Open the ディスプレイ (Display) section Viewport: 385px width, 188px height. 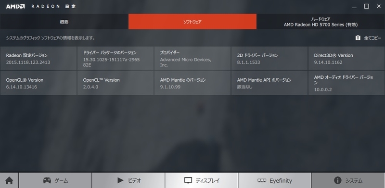pos(202,180)
